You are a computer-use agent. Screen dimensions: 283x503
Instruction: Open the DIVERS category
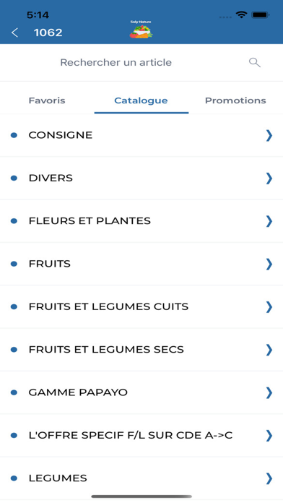click(x=141, y=178)
